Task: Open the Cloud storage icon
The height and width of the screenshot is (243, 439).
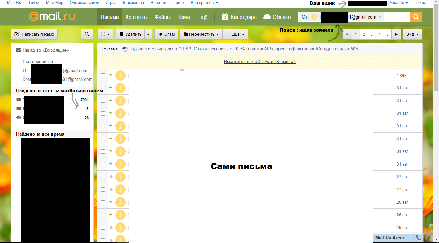Action: pyautogui.click(x=267, y=17)
